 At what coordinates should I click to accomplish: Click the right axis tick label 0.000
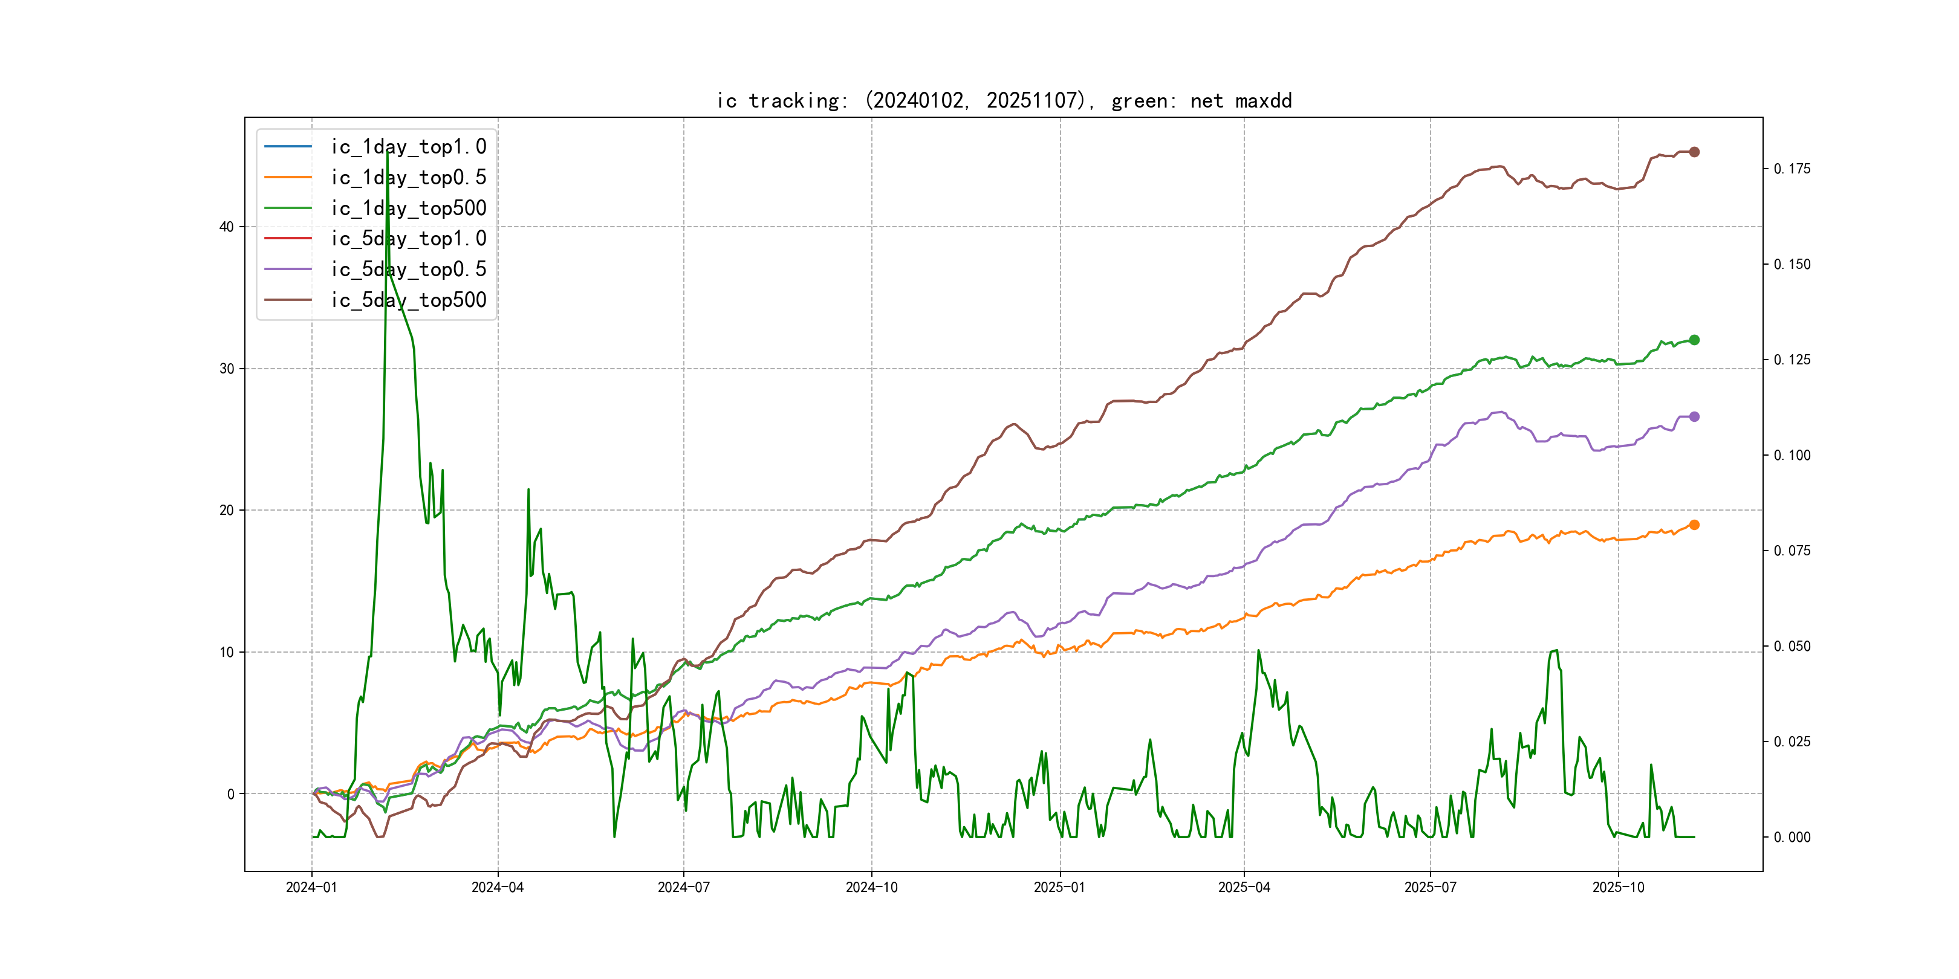point(1792,837)
